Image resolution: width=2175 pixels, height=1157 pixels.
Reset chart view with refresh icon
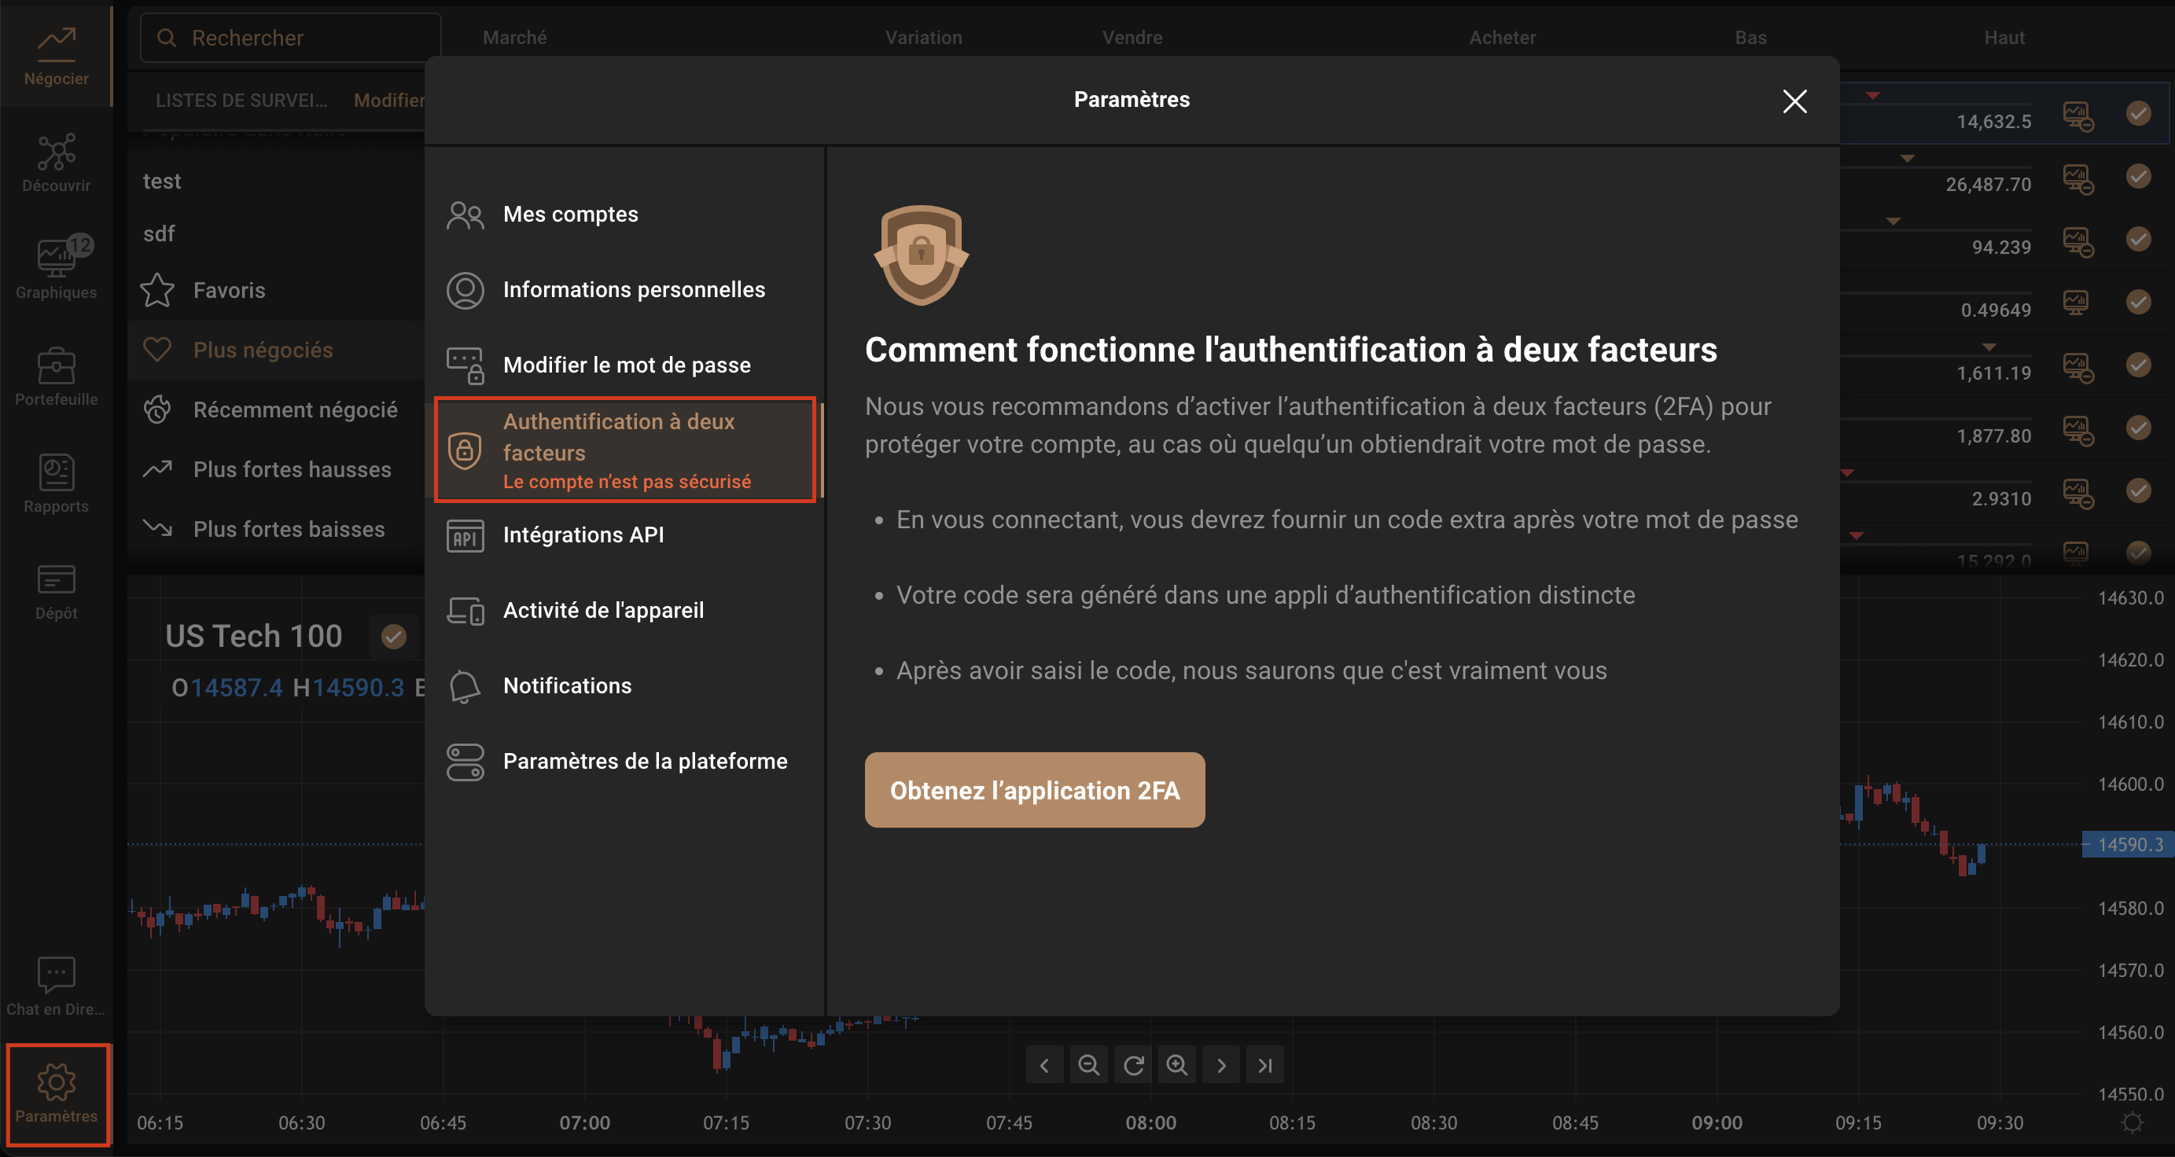pyautogui.click(x=1133, y=1065)
